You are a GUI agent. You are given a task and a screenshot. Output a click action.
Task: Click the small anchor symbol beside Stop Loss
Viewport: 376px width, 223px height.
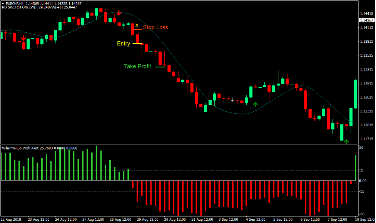tap(137, 26)
